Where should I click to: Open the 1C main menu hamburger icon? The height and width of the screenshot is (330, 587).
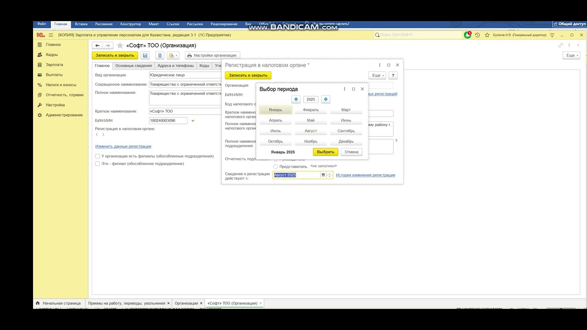(50, 35)
